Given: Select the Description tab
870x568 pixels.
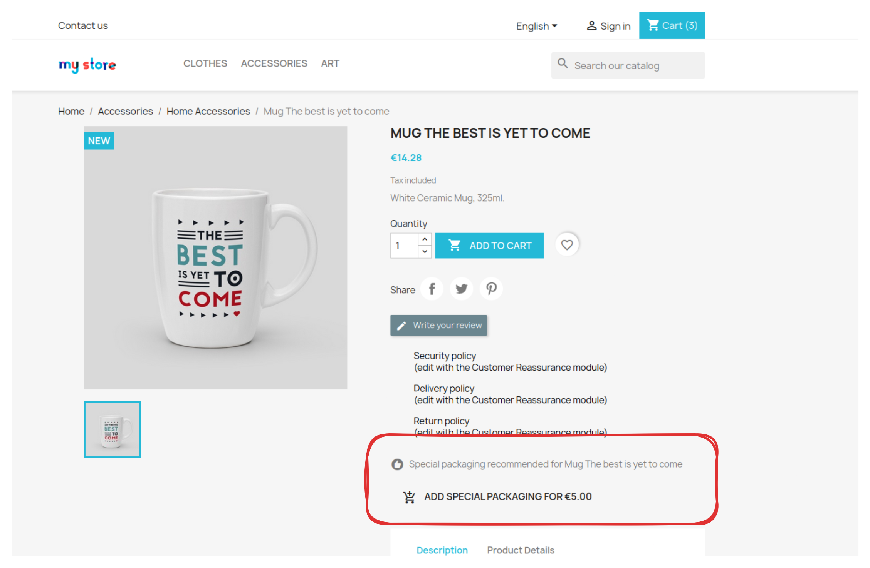Looking at the screenshot, I should coord(442,550).
